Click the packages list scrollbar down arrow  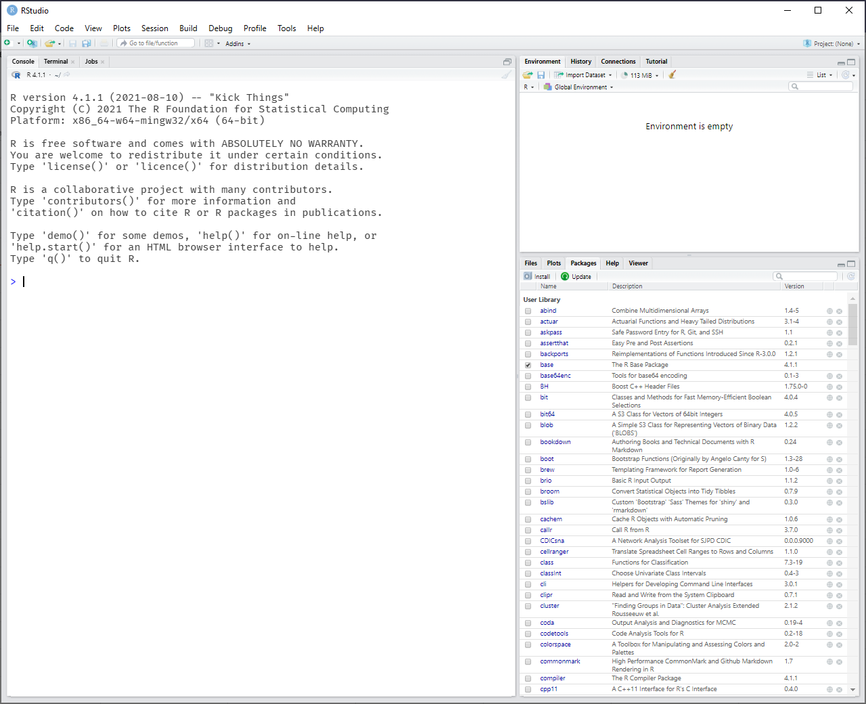(852, 690)
